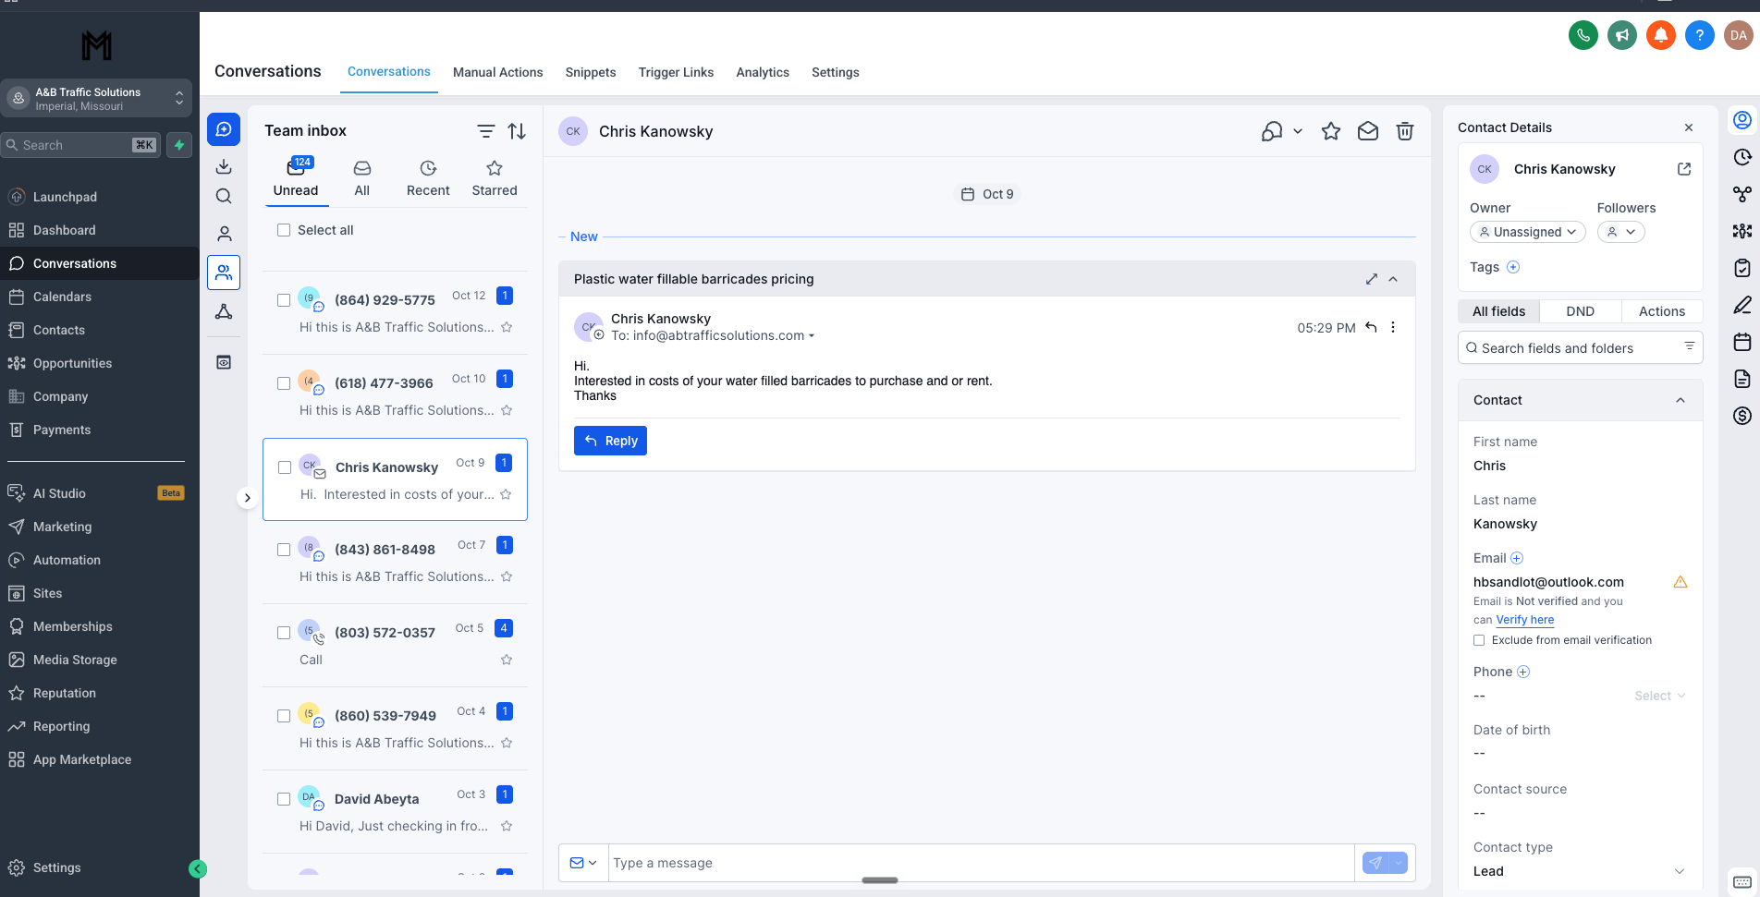Star the Chris Kanowsky conversation header

pos(1331,131)
